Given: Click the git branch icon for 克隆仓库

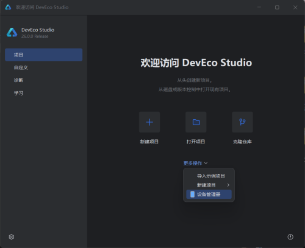Looking at the screenshot, I should click(x=242, y=122).
